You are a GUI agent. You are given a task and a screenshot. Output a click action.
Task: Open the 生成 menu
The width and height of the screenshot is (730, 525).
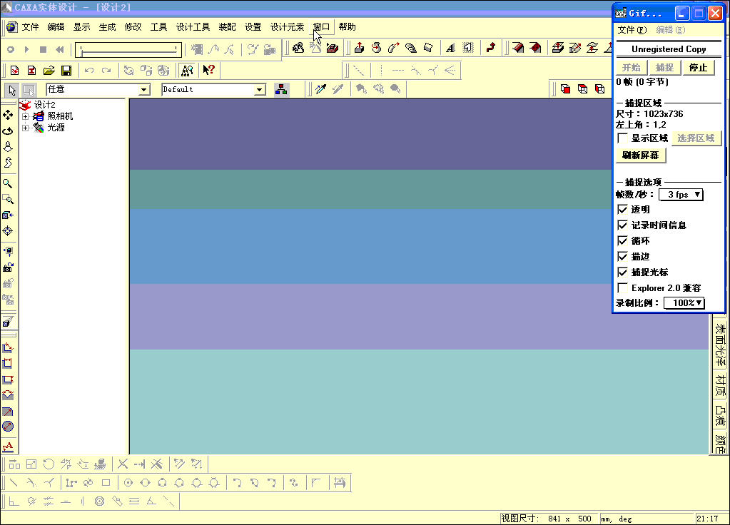[107, 27]
